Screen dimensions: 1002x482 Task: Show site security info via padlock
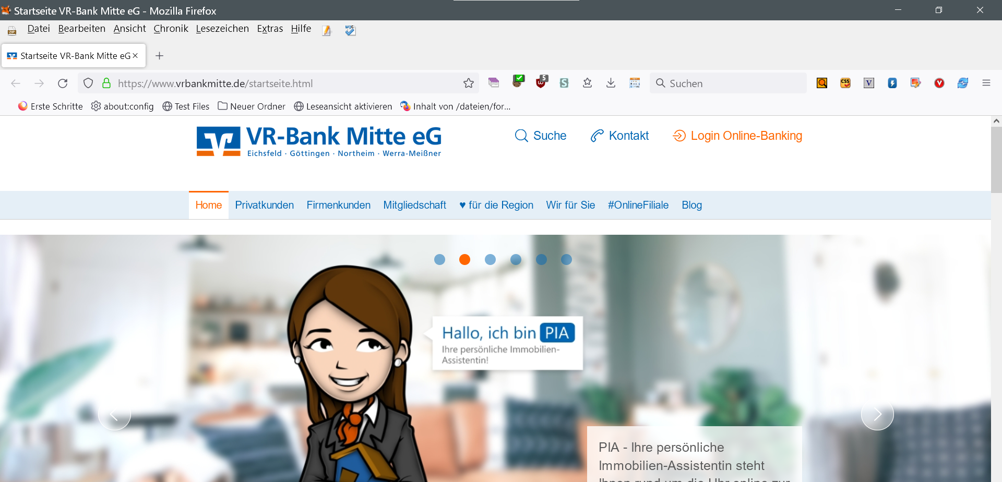point(106,83)
